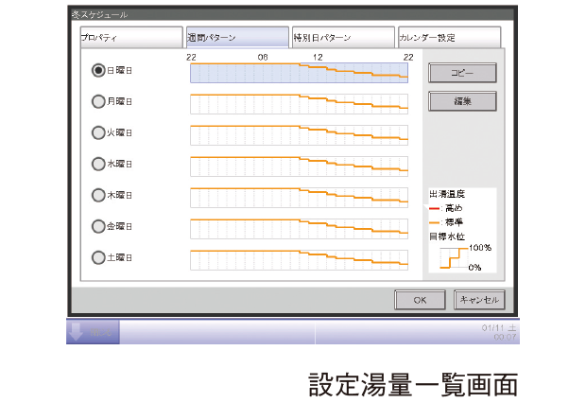Click the 0% water level label
The height and width of the screenshot is (403, 586).
475,268
